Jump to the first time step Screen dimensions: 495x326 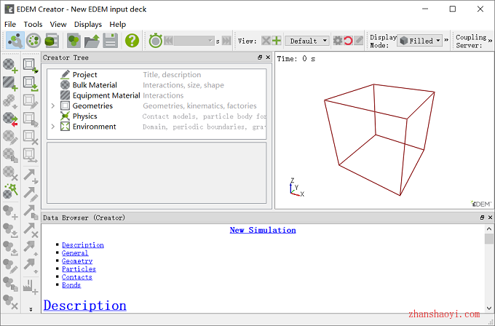coord(169,41)
